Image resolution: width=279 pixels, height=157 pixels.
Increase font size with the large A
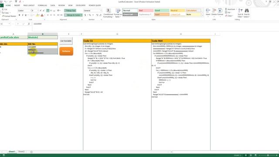[41, 10]
